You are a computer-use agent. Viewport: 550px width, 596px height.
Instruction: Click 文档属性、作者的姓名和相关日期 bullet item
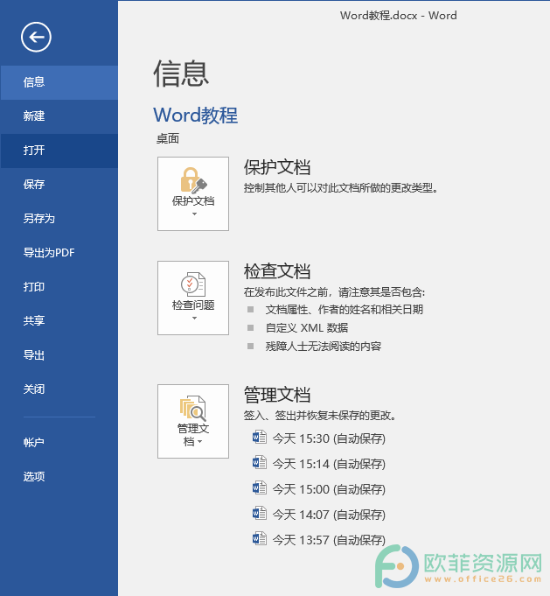click(345, 310)
